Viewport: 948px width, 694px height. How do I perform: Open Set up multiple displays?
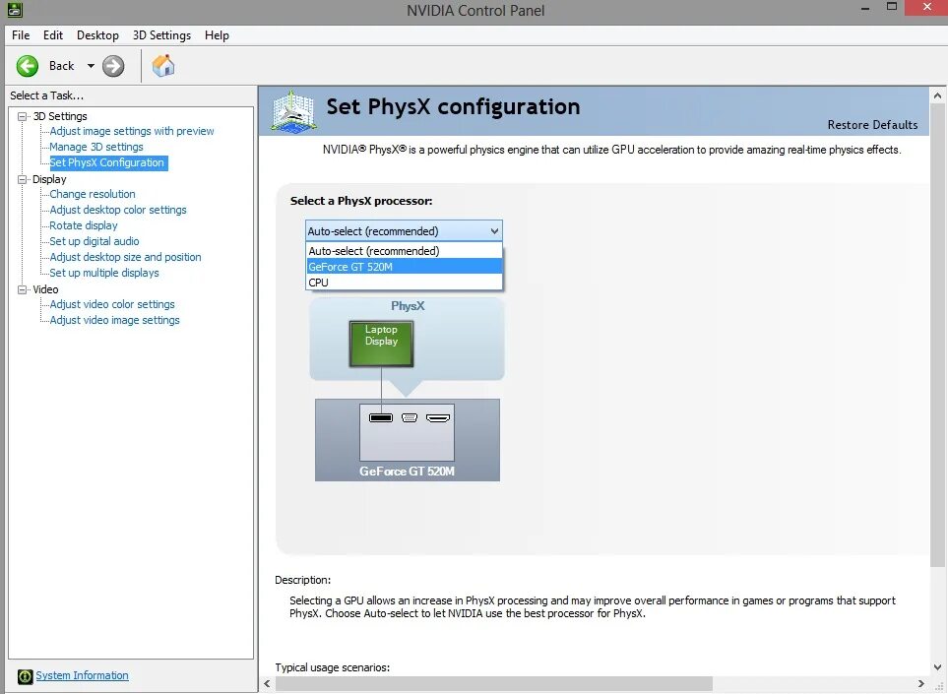click(104, 273)
